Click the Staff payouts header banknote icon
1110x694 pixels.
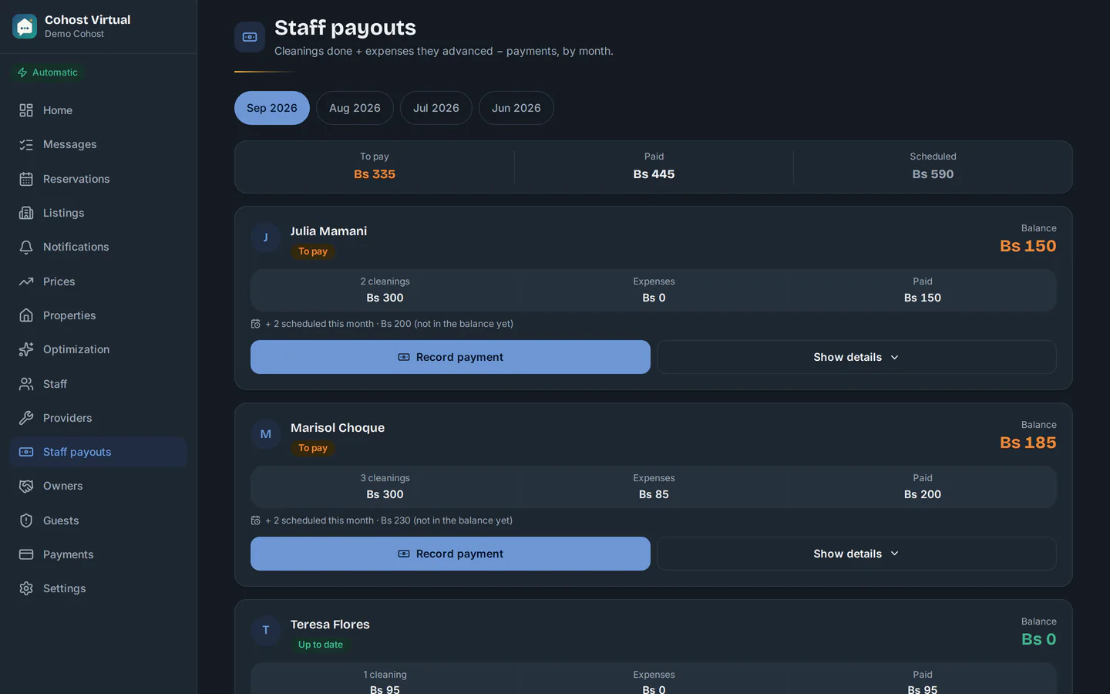(250, 37)
